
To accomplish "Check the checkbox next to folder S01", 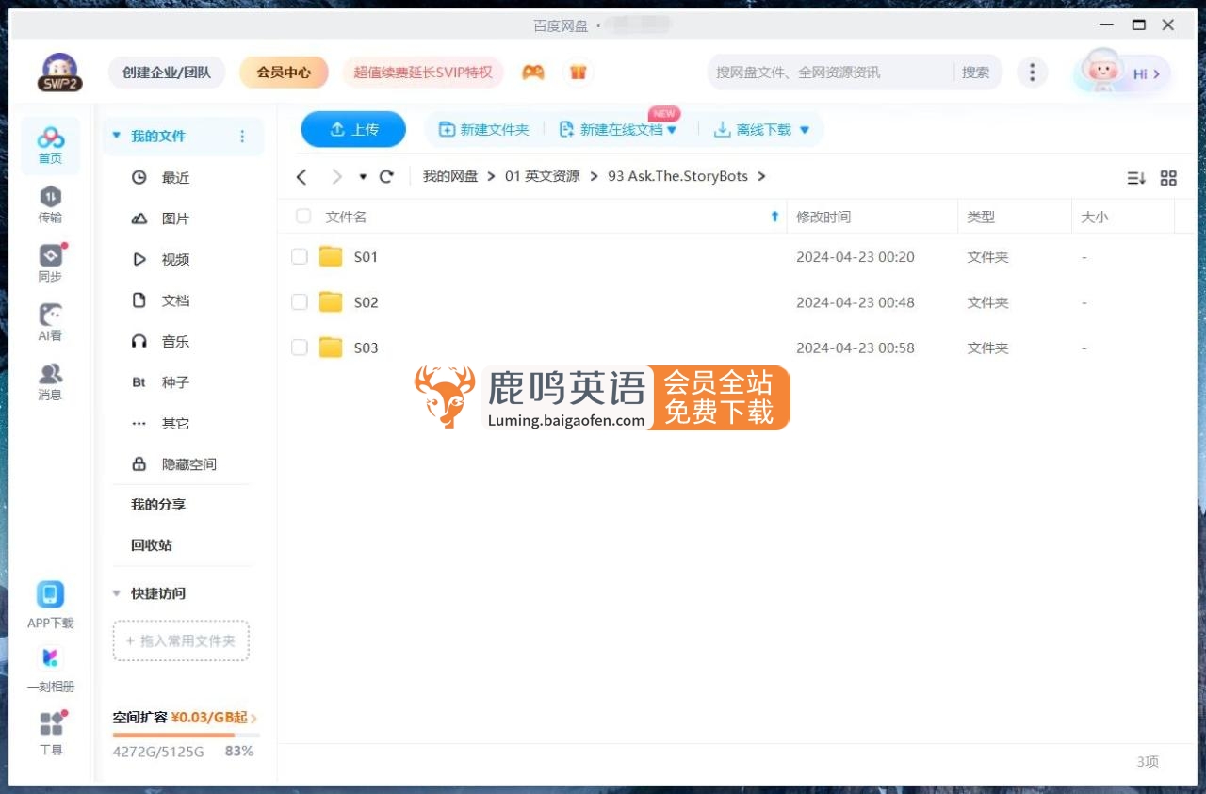I will [299, 256].
